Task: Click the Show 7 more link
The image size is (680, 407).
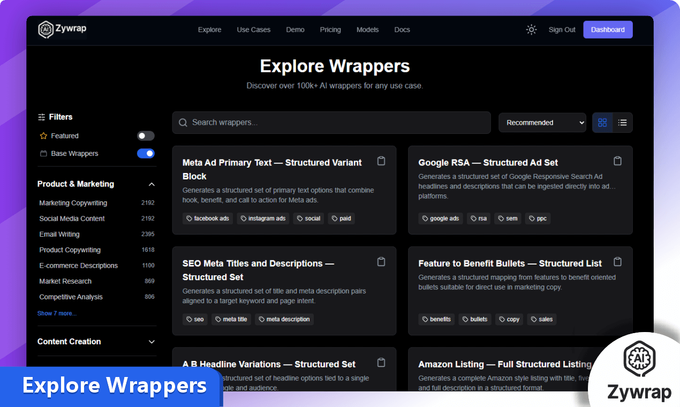Action: tap(57, 313)
